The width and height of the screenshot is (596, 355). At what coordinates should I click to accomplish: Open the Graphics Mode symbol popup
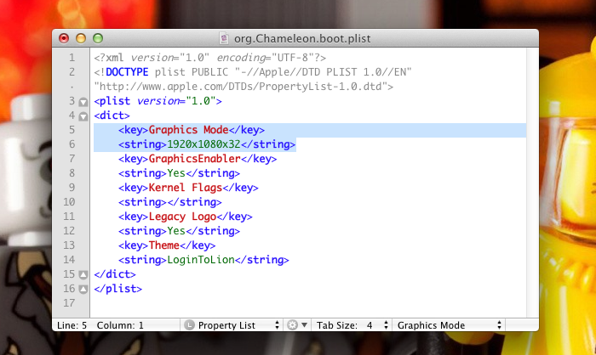point(449,325)
